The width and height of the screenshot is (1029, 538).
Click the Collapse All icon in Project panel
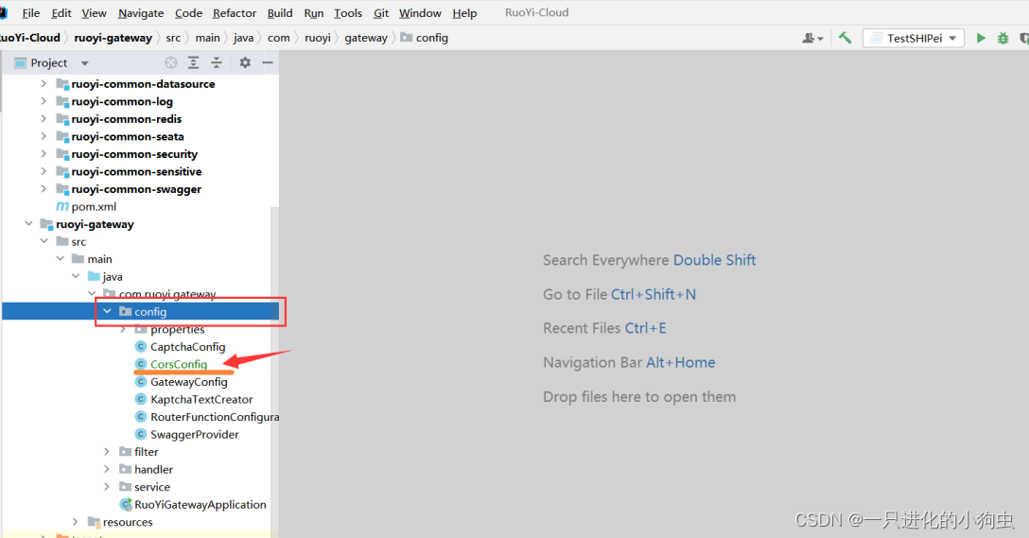pos(217,62)
